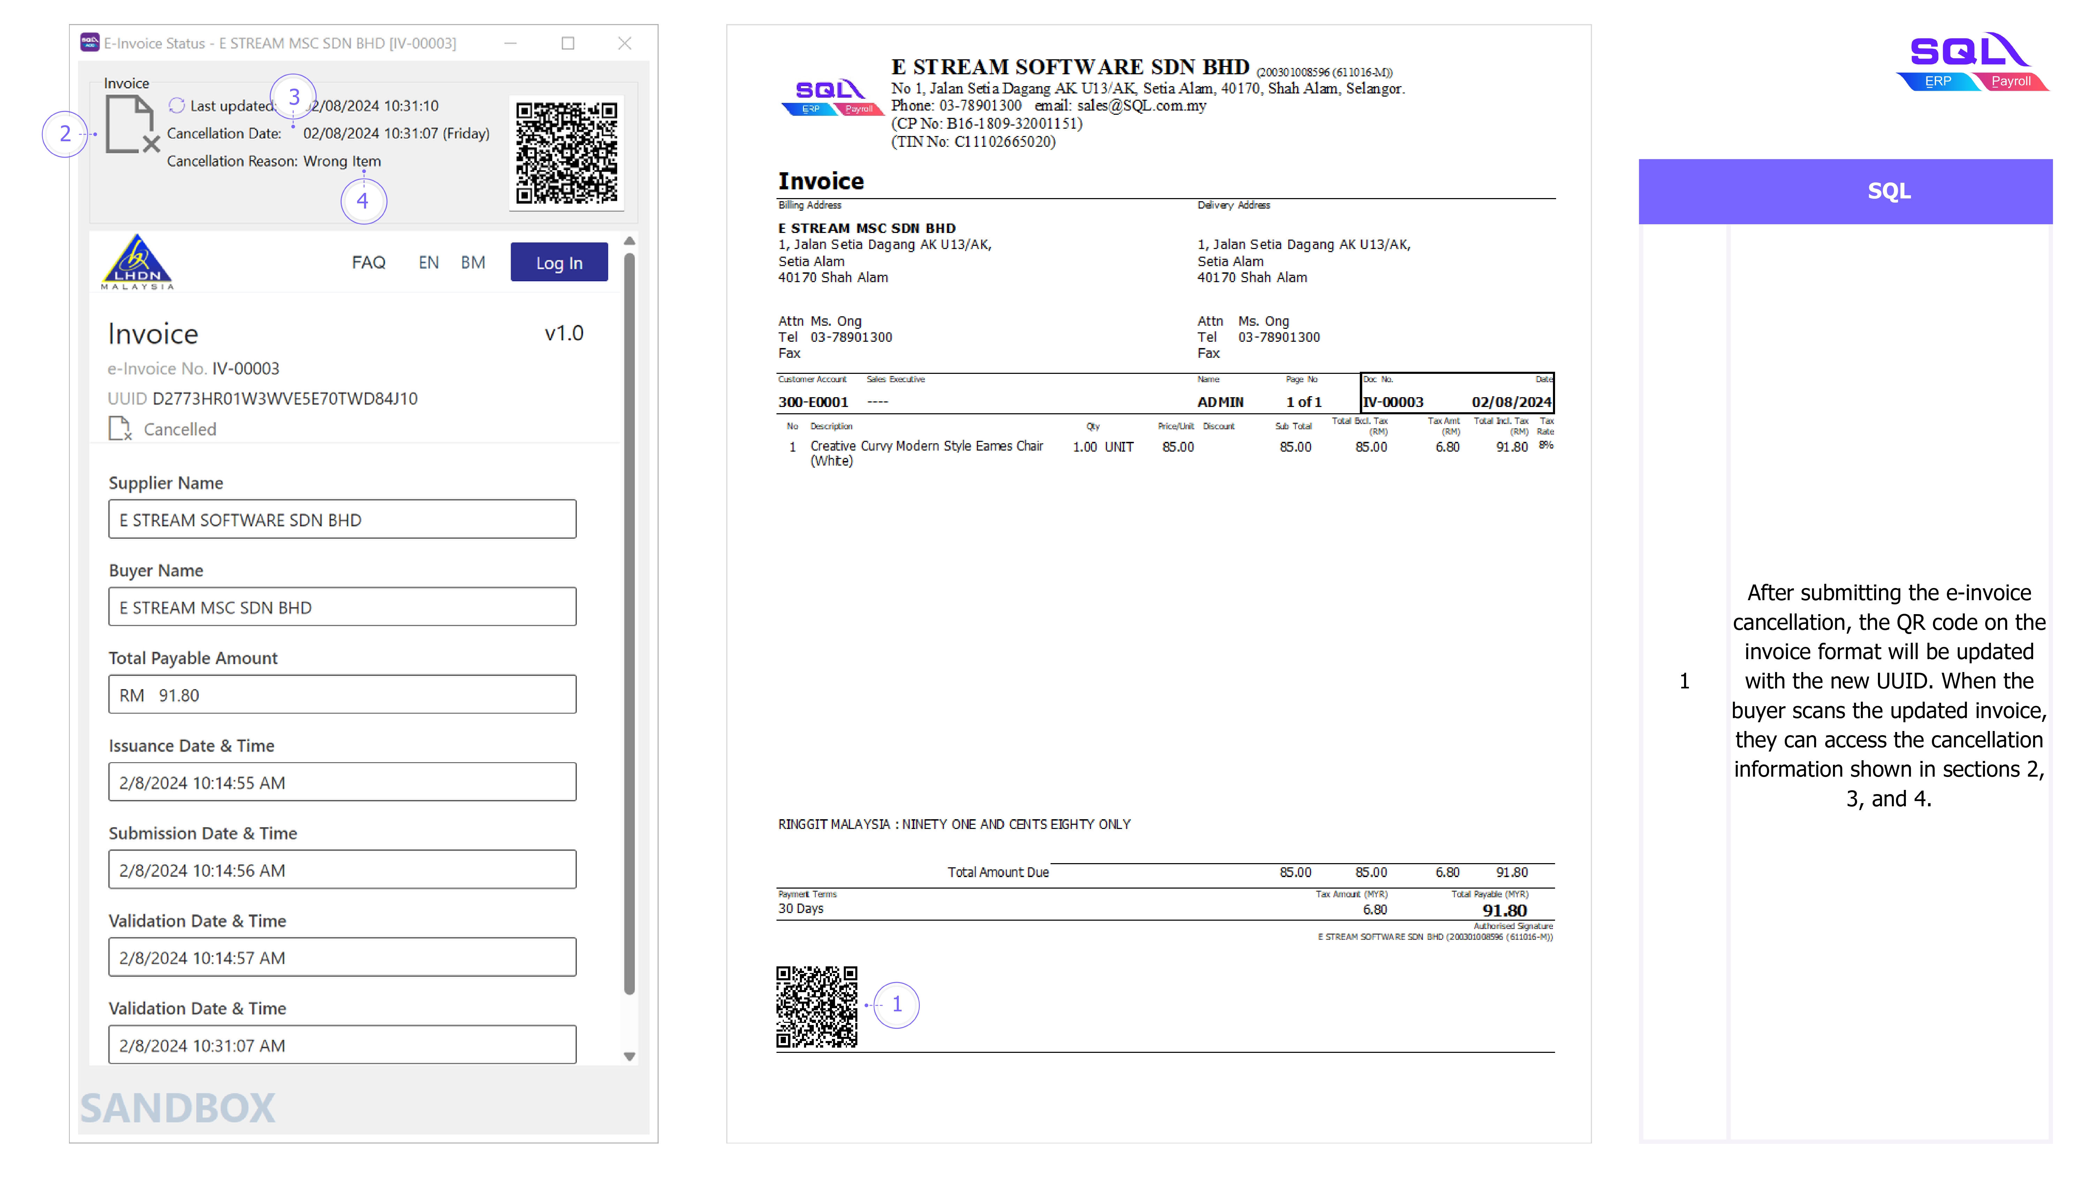2092x1177 pixels.
Task: Open the FAQ link
Action: (x=368, y=262)
